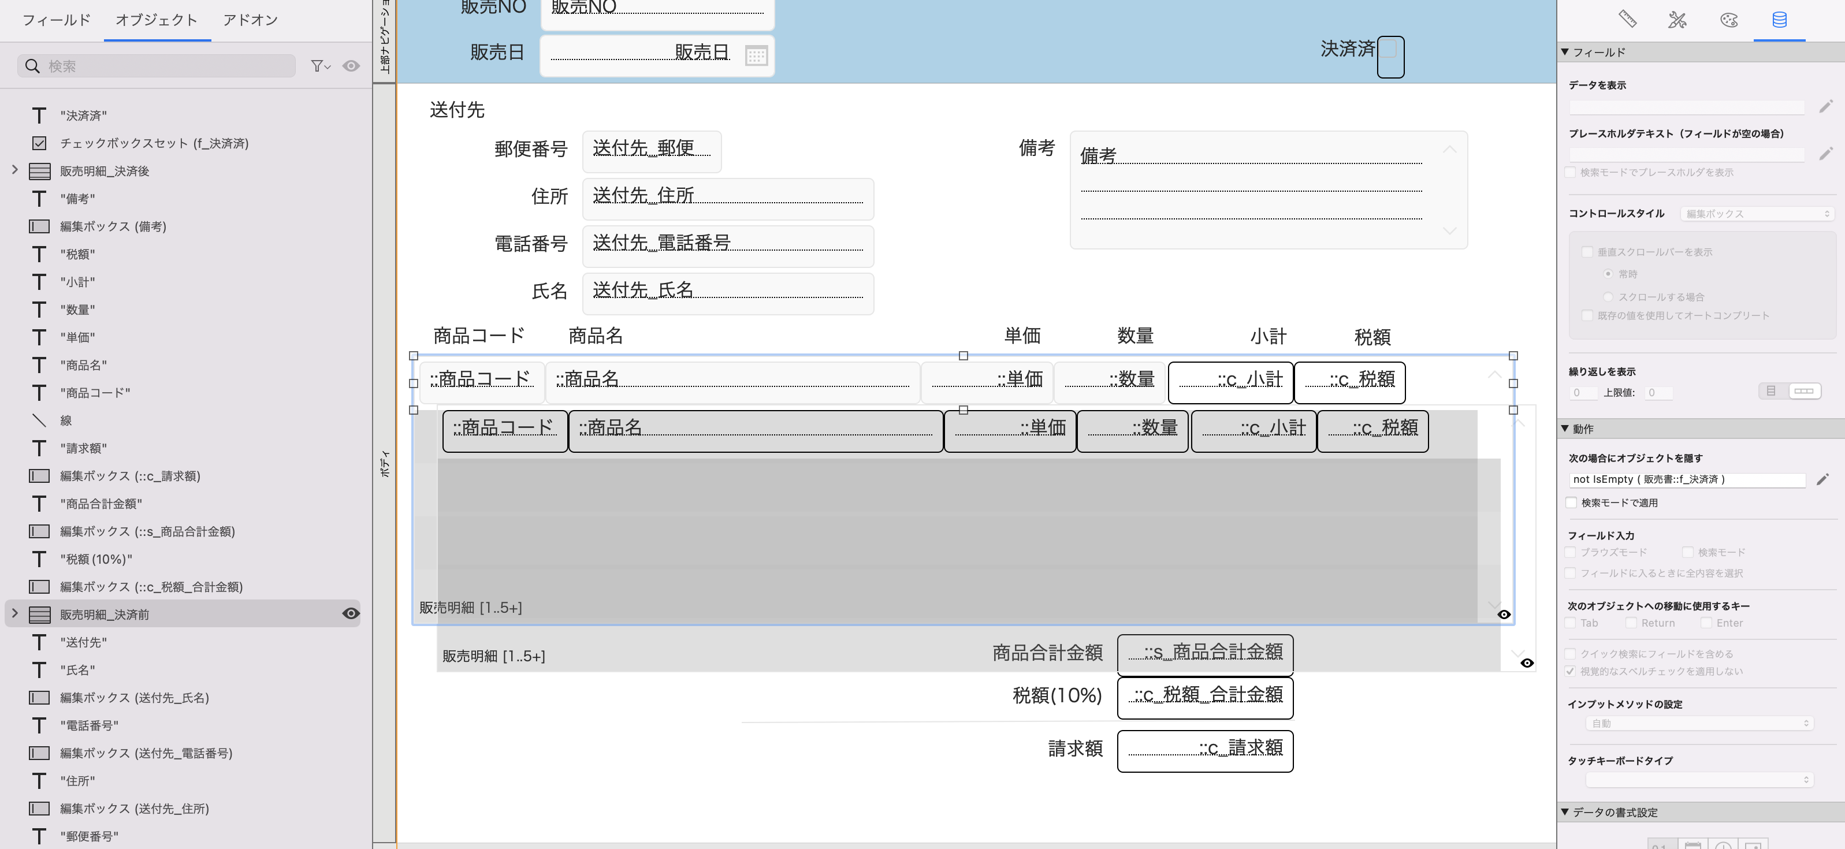This screenshot has width=1845, height=849.
Task: Edit hide-object condition with pencil icon
Action: pyautogui.click(x=1823, y=479)
